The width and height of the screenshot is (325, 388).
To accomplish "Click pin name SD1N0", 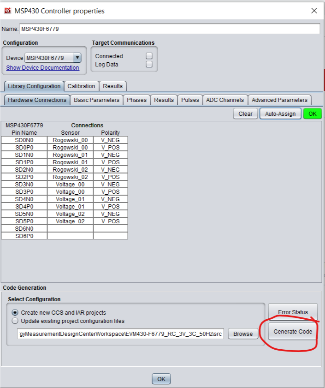I will tap(24, 155).
